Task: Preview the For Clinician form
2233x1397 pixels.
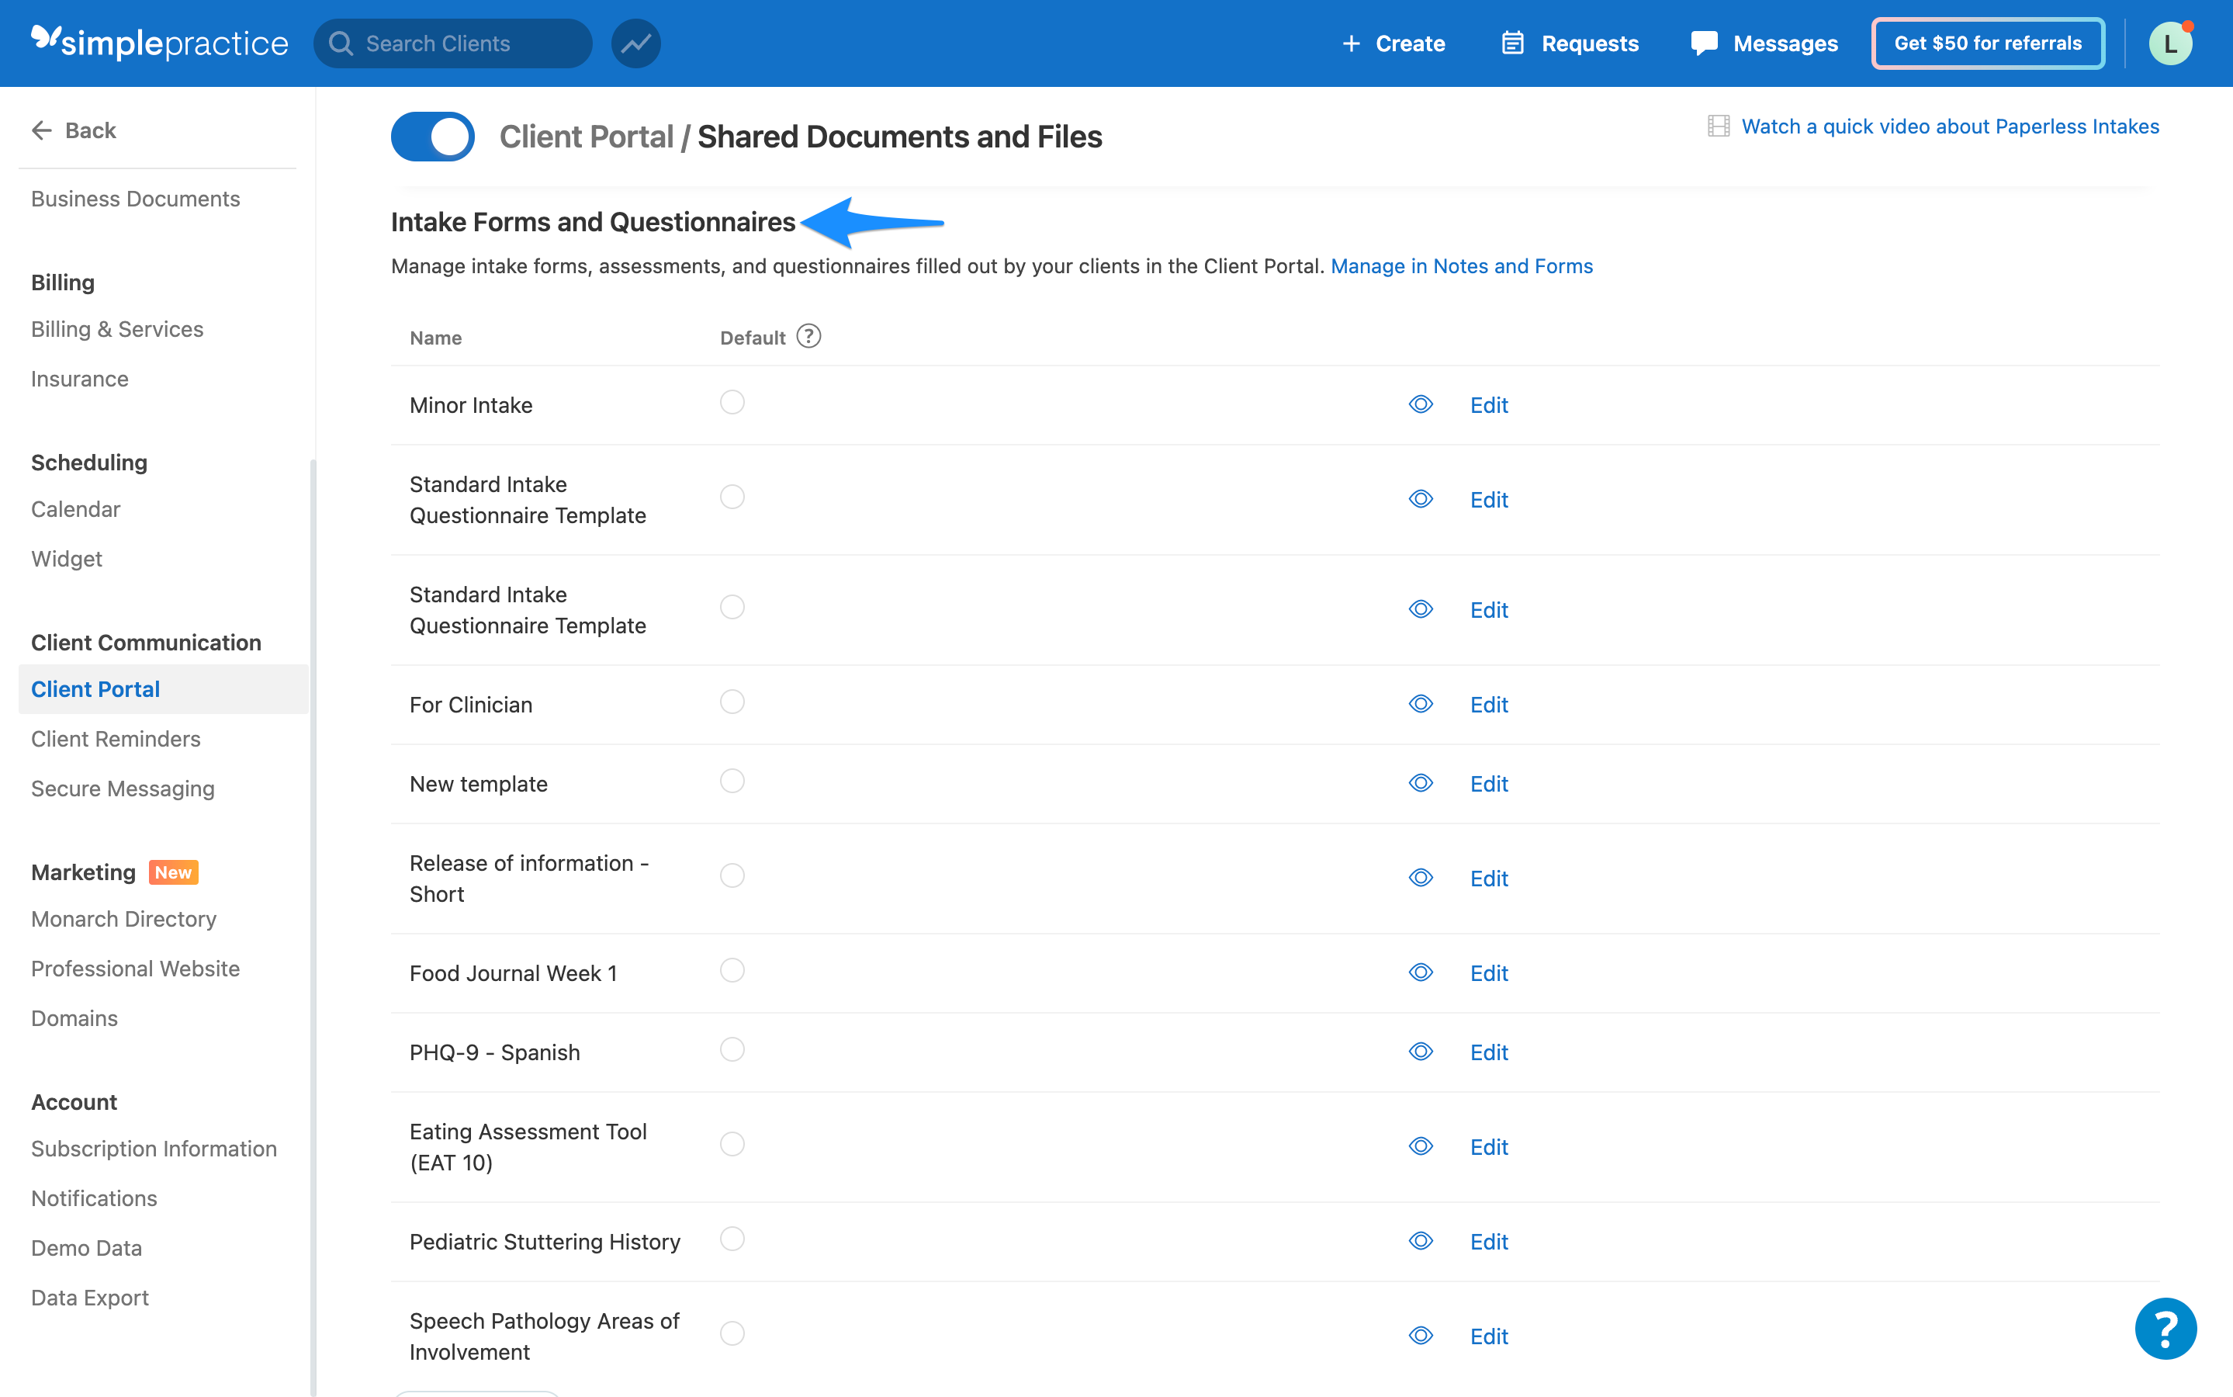Action: pyautogui.click(x=1421, y=704)
